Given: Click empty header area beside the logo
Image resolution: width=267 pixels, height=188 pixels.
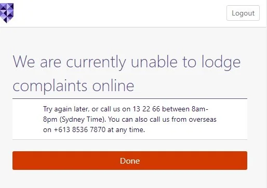Looking at the screenshot, I should point(119,13).
